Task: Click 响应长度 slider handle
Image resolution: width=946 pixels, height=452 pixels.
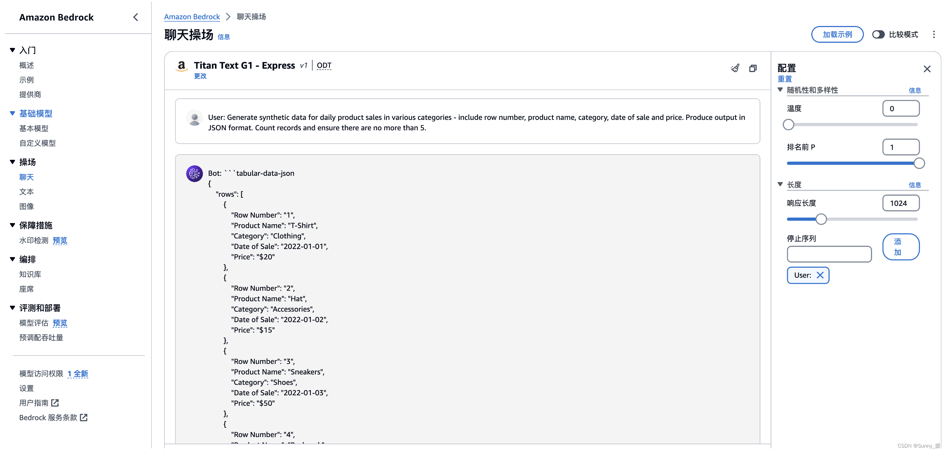Action: click(x=821, y=219)
